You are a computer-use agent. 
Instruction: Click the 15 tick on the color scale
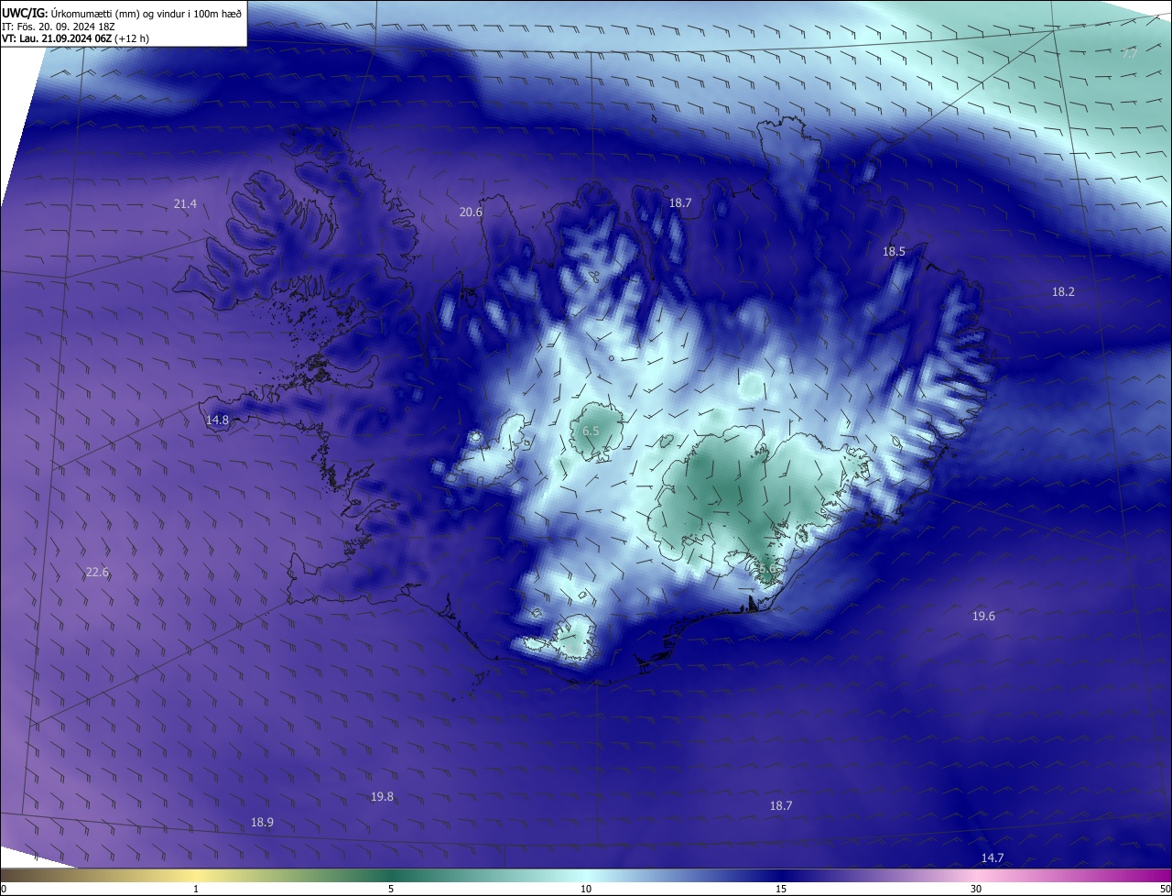pyautogui.click(x=781, y=889)
